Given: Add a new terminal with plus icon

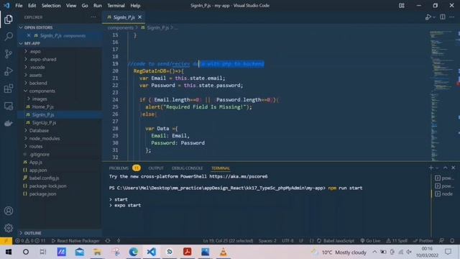Looking at the screenshot, I should (431, 168).
